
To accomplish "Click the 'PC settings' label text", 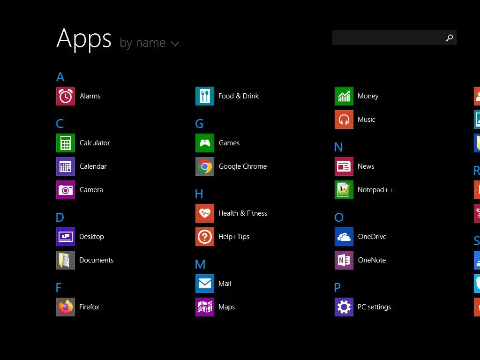I will 375,307.
